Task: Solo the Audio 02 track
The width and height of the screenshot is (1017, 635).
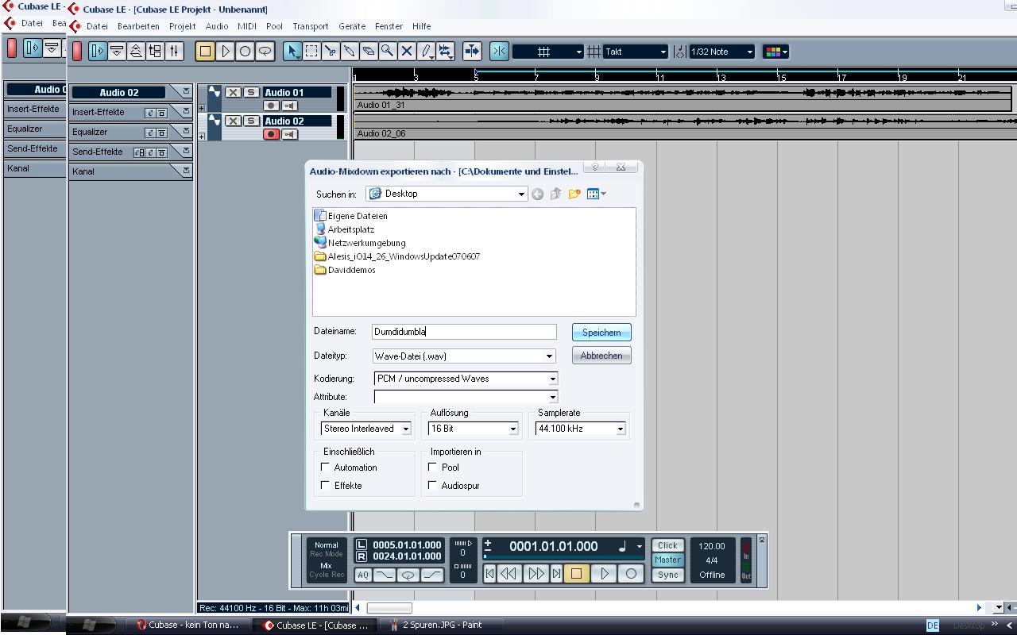Action: tap(251, 121)
